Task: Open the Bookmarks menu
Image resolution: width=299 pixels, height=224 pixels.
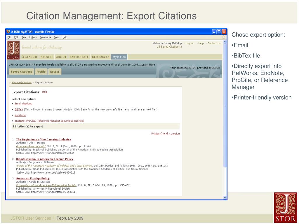Action: (x=45, y=37)
